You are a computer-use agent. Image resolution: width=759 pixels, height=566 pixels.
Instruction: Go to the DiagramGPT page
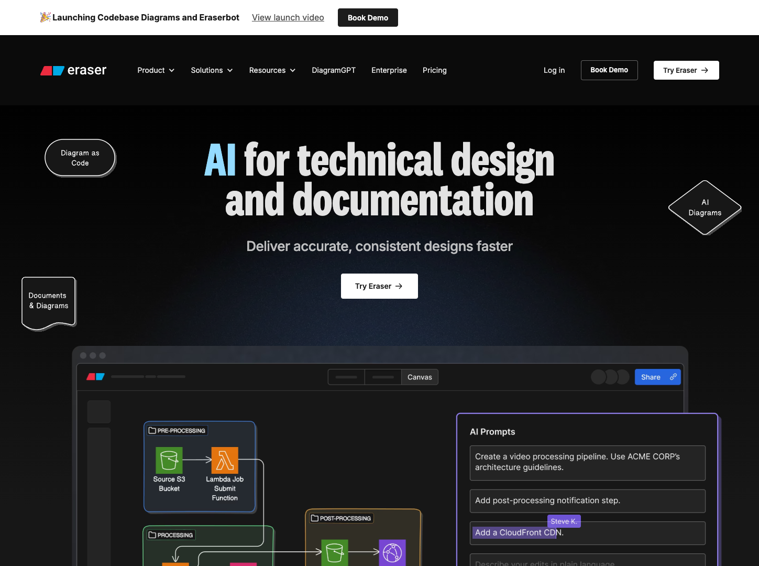tap(334, 70)
